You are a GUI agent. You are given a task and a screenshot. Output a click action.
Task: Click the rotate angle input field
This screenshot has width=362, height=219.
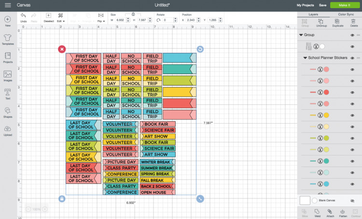point(168,20)
